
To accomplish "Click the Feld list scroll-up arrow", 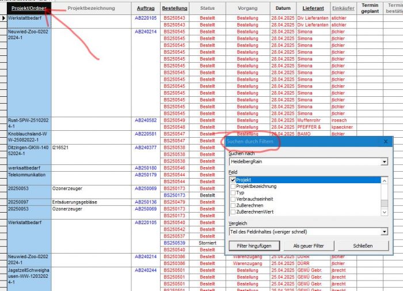I will click(x=384, y=180).
